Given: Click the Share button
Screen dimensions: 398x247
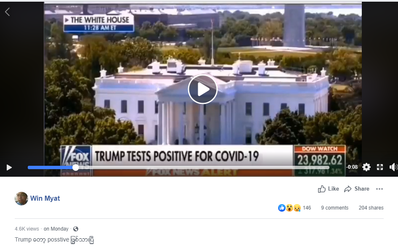Looking at the screenshot, I should (x=357, y=189).
